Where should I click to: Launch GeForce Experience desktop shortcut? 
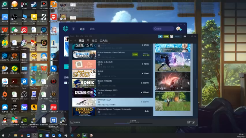click(x=24, y=122)
